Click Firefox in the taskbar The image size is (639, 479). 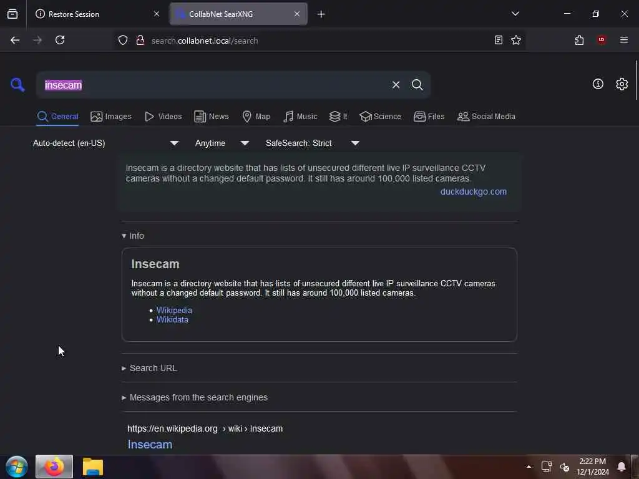pyautogui.click(x=54, y=467)
